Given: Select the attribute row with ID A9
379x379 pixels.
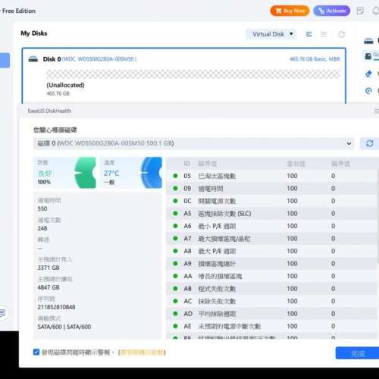Looking at the screenshot, I should pyautogui.click(x=271, y=264).
